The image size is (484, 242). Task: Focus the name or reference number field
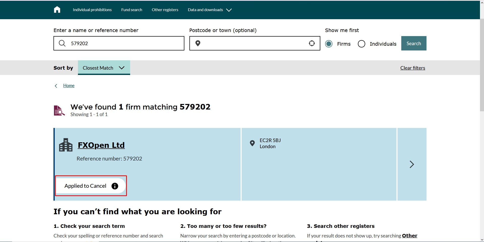point(119,43)
